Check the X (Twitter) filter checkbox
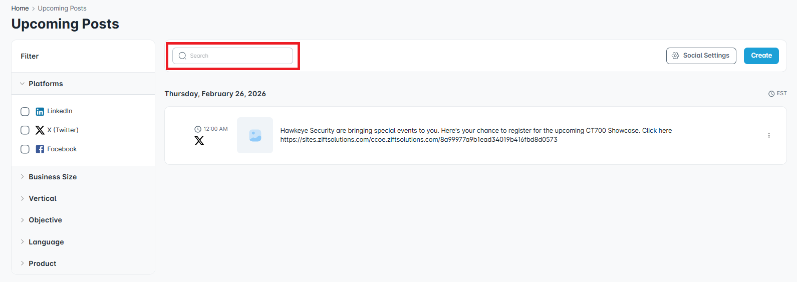The image size is (797, 282). [25, 130]
